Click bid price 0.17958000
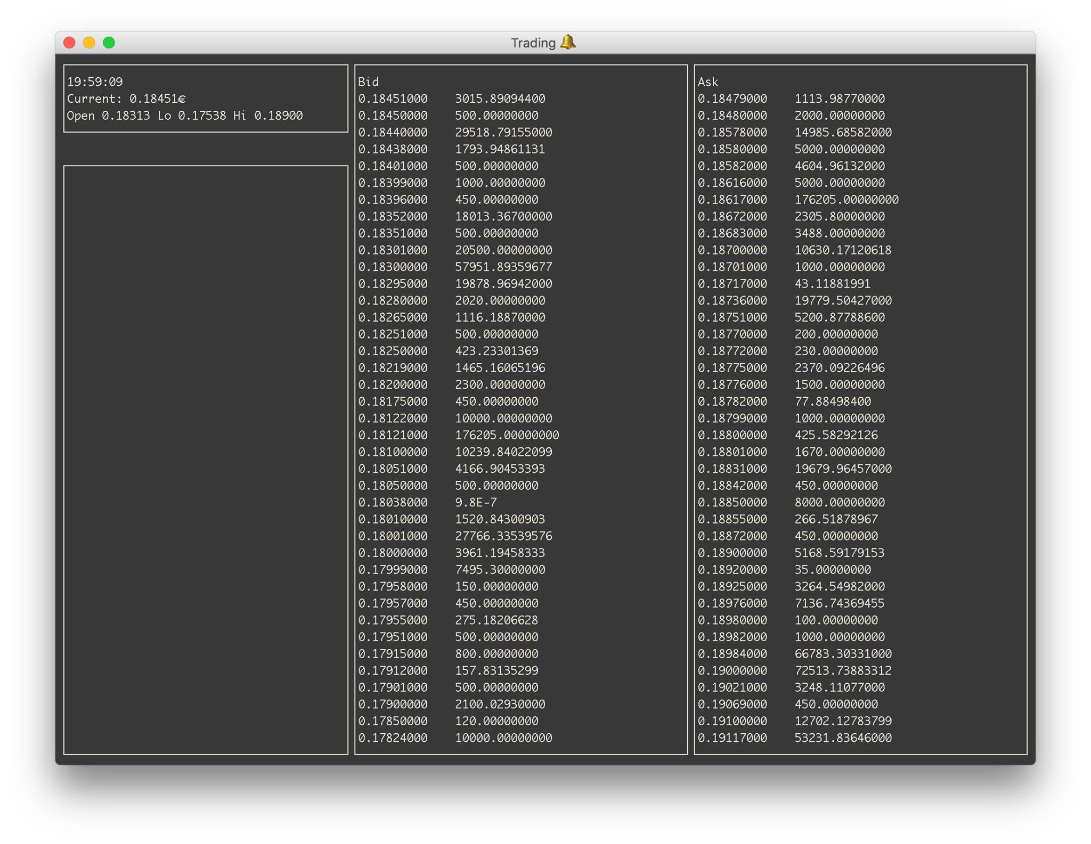The image size is (1091, 844). pos(393,587)
